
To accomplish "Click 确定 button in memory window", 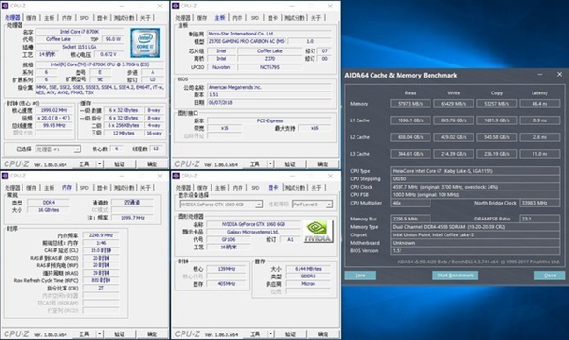I will click(x=153, y=333).
